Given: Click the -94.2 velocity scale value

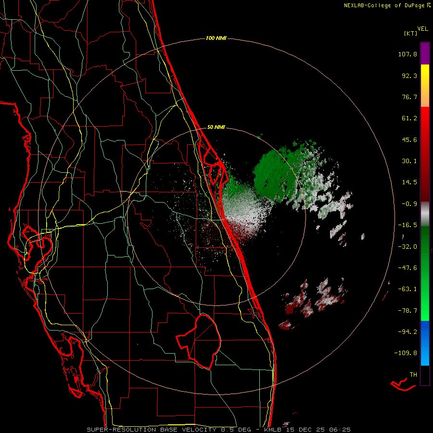Looking at the screenshot, I should coord(408,331).
